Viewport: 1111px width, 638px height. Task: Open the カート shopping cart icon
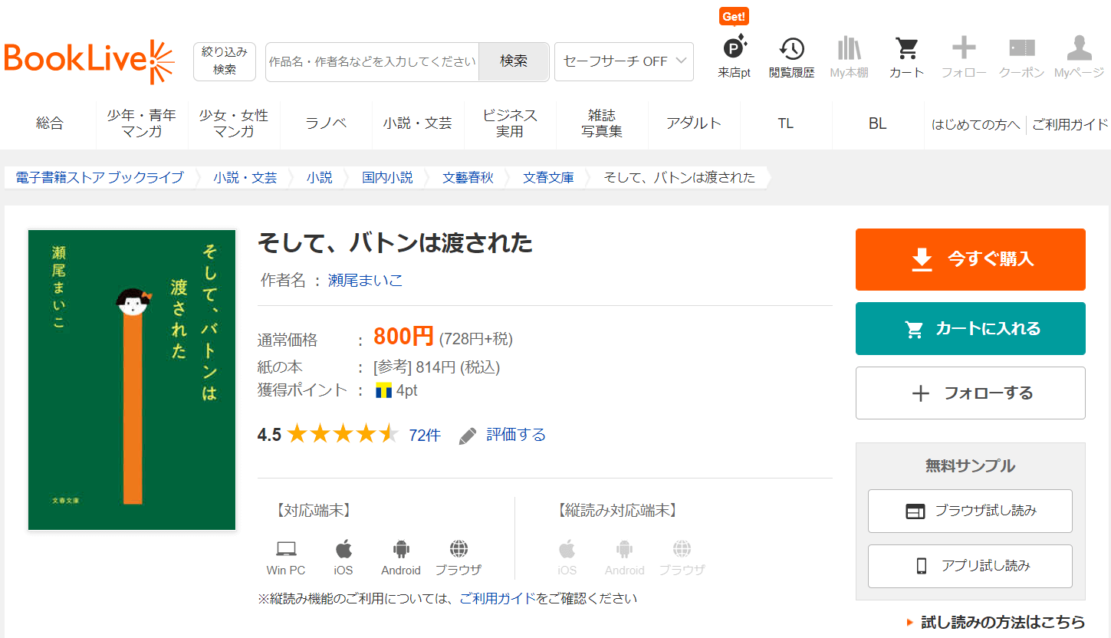(x=906, y=49)
